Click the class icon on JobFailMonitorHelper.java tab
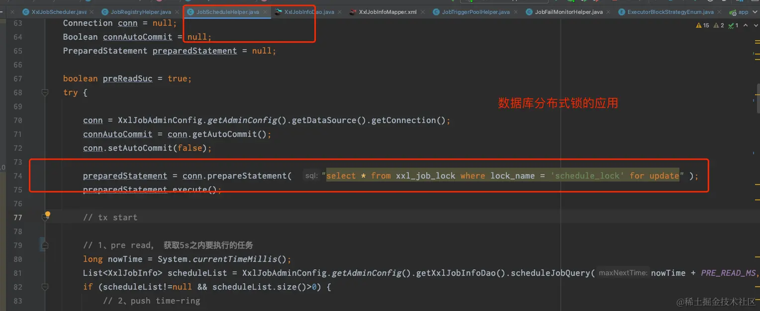The width and height of the screenshot is (760, 311). (x=530, y=12)
